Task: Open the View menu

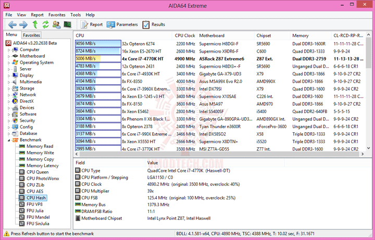Action: pyautogui.click(x=21, y=15)
